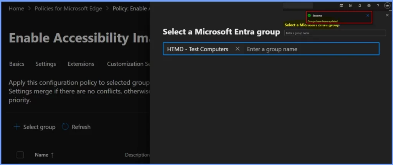The width and height of the screenshot is (393, 165).
Task: Dismiss the Success notification toast
Action: pyautogui.click(x=368, y=15)
